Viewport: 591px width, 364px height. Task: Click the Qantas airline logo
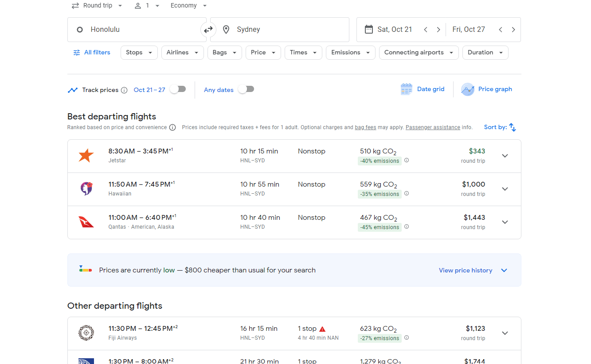pos(86,222)
